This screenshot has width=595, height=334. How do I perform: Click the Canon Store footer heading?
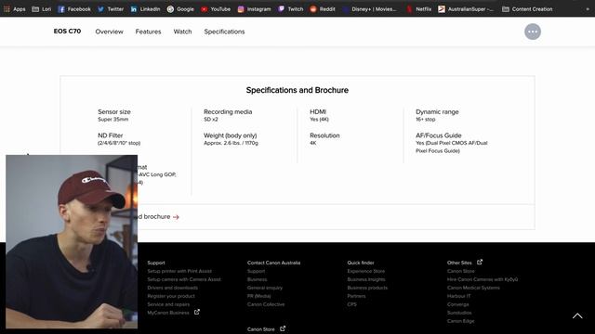[x=260, y=329]
